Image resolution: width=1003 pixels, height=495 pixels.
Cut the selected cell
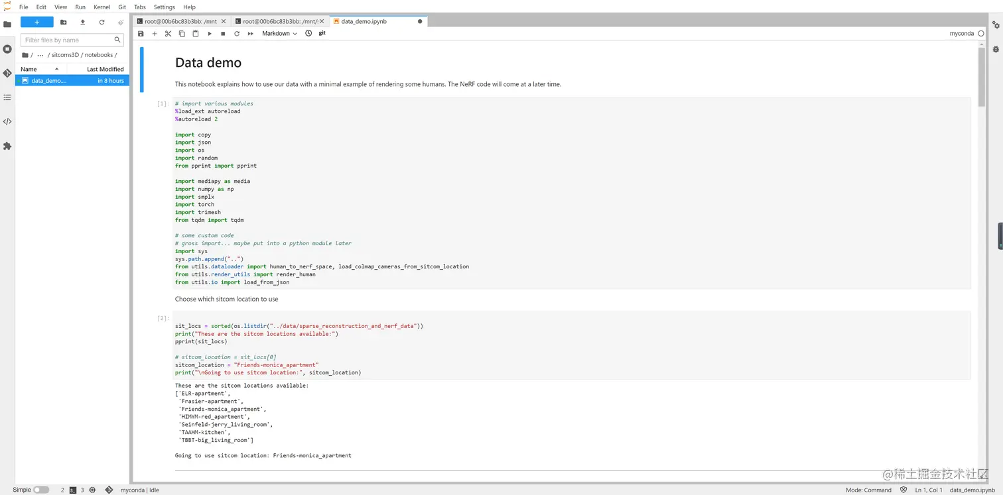pyautogui.click(x=168, y=34)
